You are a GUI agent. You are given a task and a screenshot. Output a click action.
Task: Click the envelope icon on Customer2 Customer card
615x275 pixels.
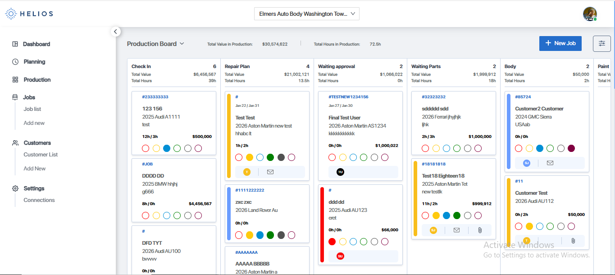coord(550,163)
